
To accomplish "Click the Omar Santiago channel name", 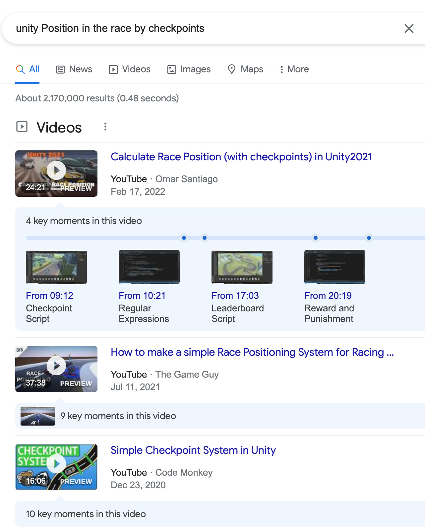I will point(187,179).
